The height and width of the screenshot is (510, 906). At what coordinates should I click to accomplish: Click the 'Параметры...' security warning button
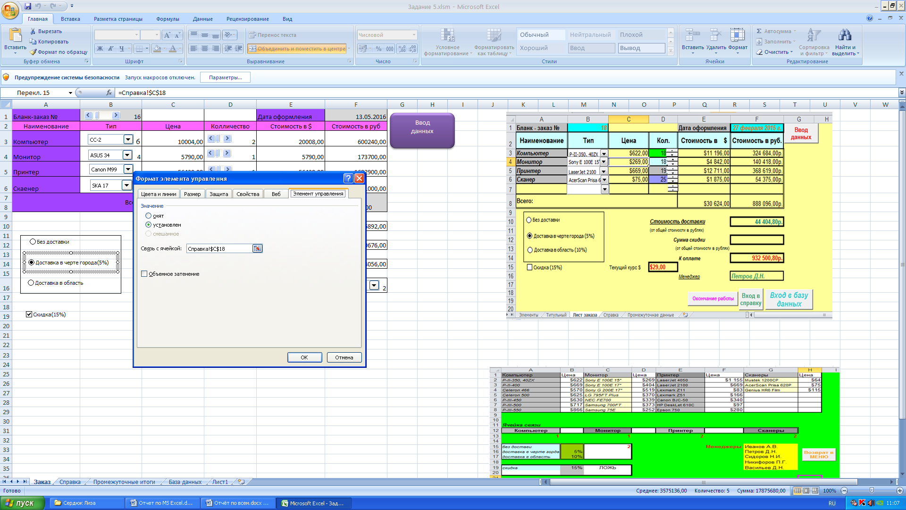coord(225,77)
